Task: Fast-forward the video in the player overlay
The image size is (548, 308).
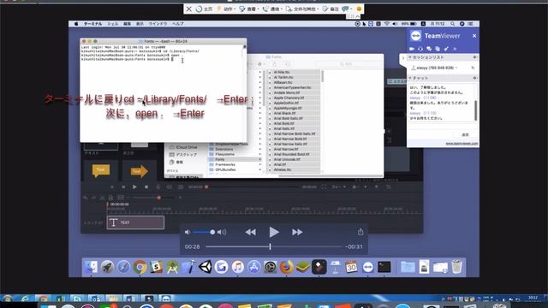Action: pyautogui.click(x=297, y=232)
